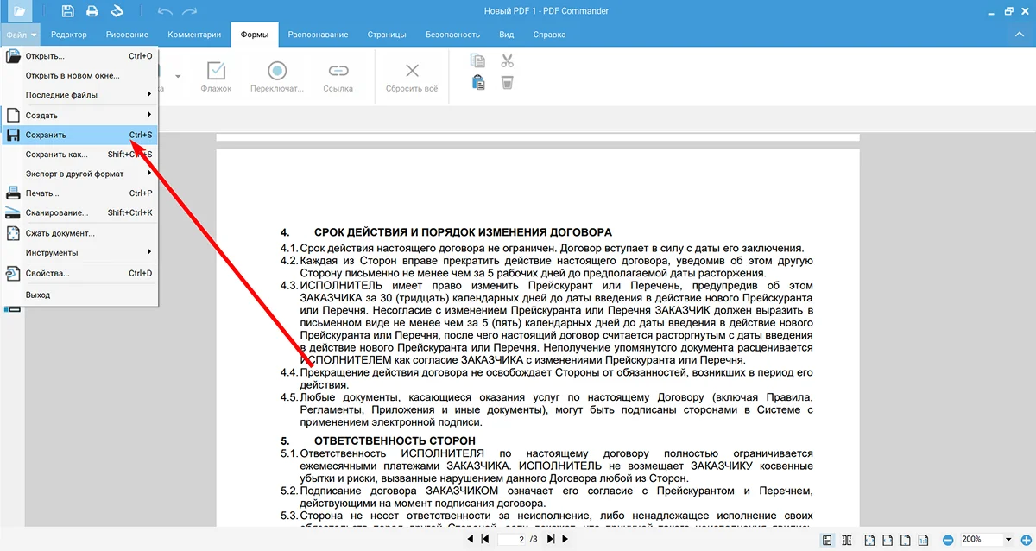The image size is (1036, 551).
Task: Choose Открыть... from the File menu
Action: 80,56
